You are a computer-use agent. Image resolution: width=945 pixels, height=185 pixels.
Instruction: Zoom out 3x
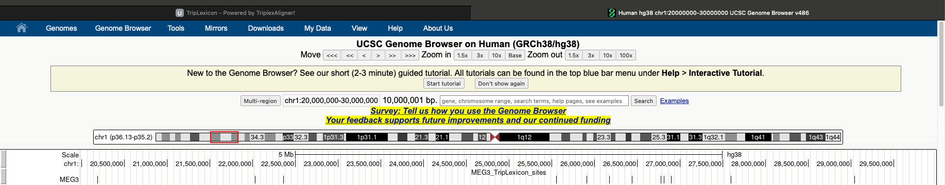point(591,55)
